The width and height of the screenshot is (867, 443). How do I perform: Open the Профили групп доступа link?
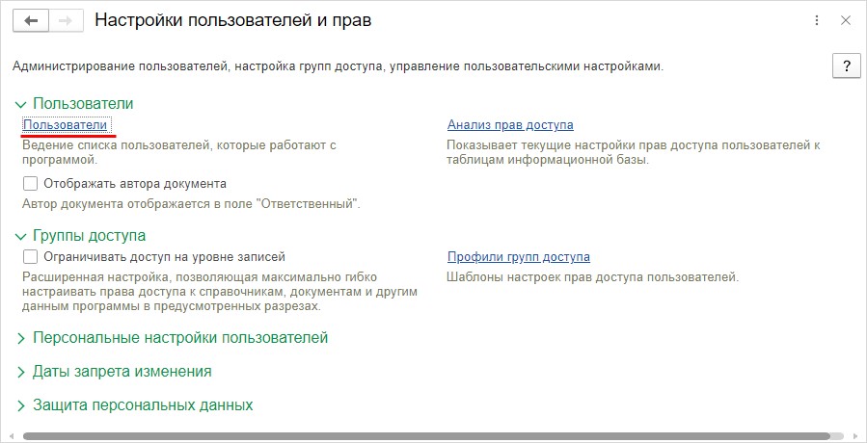coord(519,257)
